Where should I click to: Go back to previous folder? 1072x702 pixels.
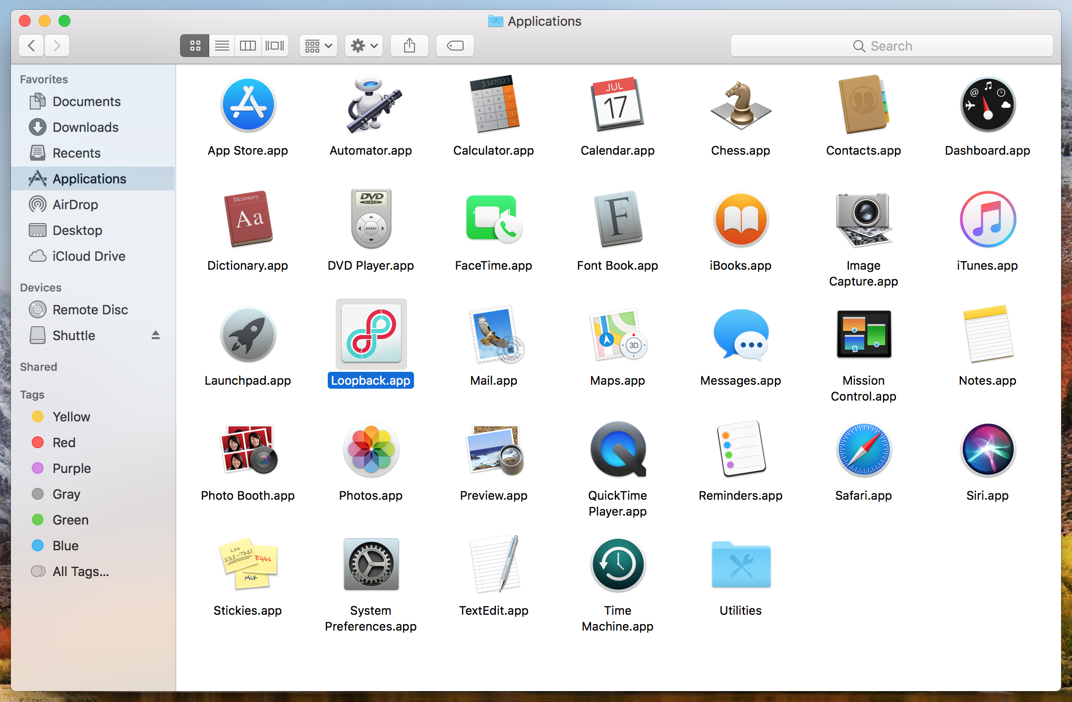[x=31, y=46]
